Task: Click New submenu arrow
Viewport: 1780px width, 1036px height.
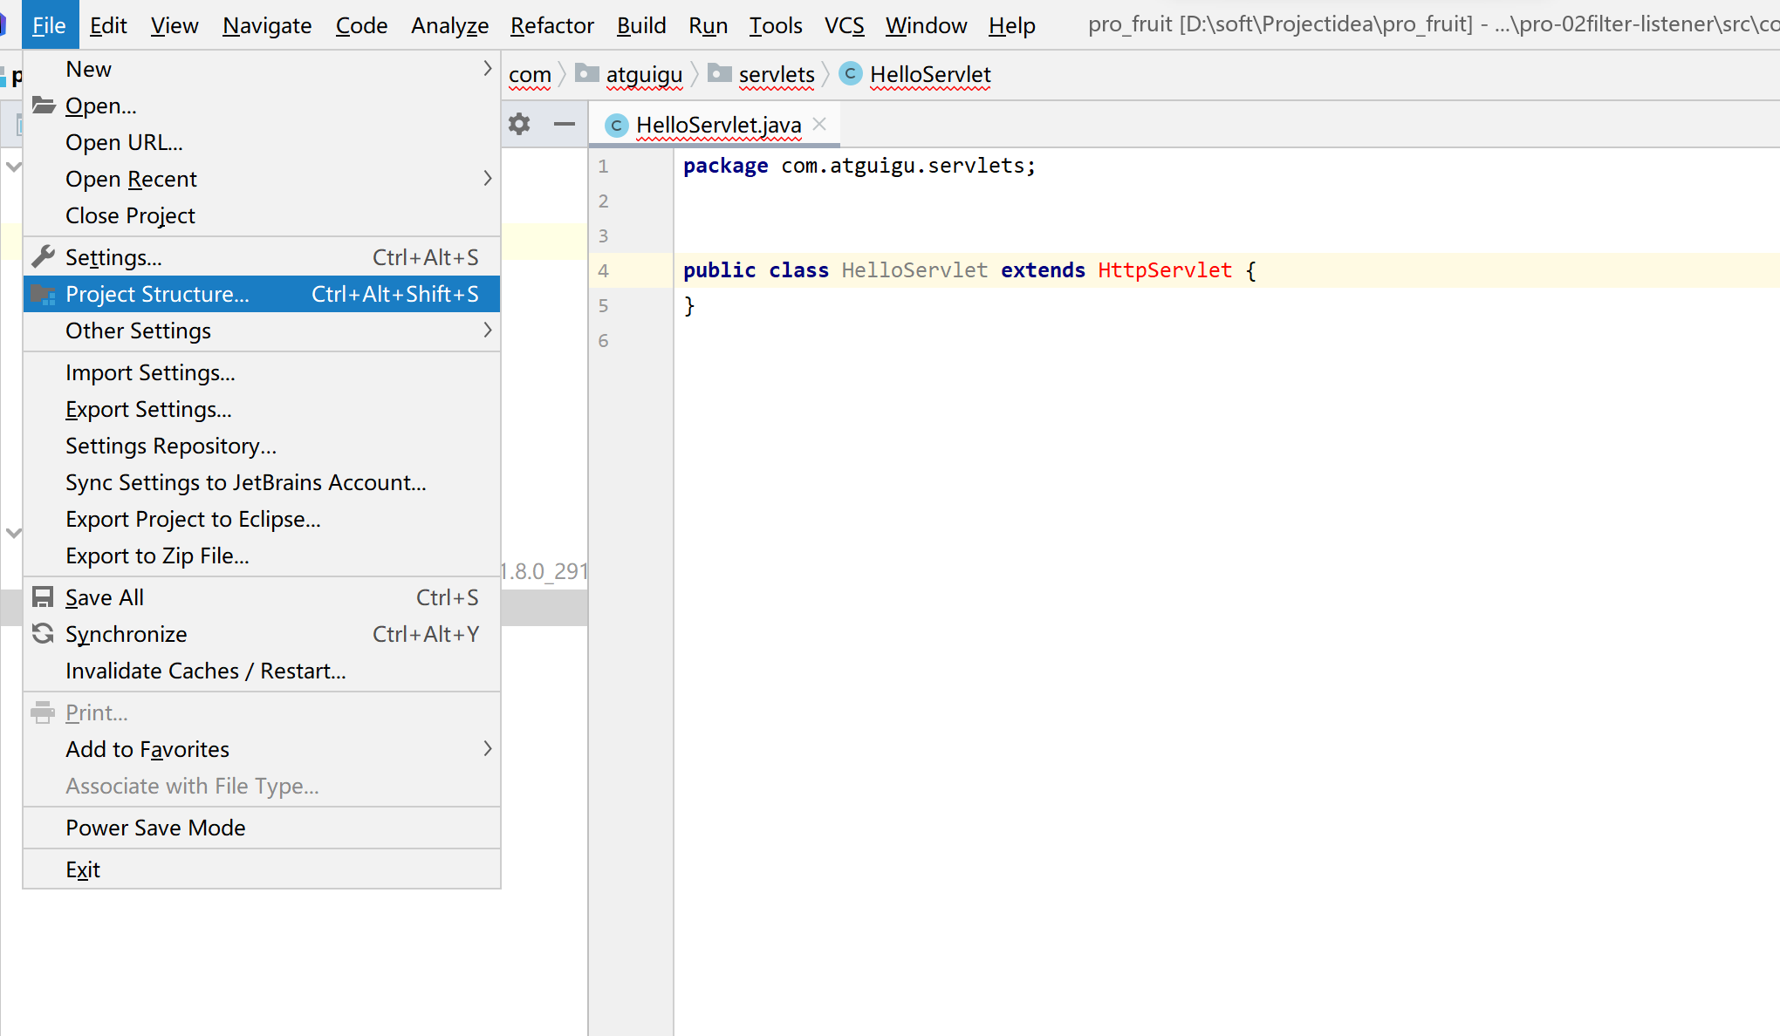Action: [x=488, y=68]
